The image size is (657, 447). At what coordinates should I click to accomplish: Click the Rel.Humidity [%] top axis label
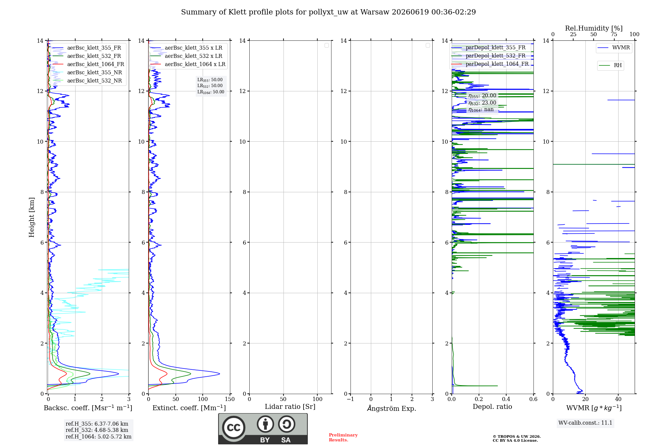click(594, 28)
